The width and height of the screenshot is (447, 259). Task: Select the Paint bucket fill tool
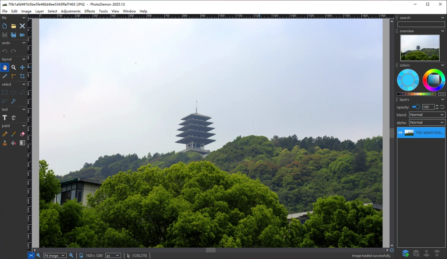(13, 143)
